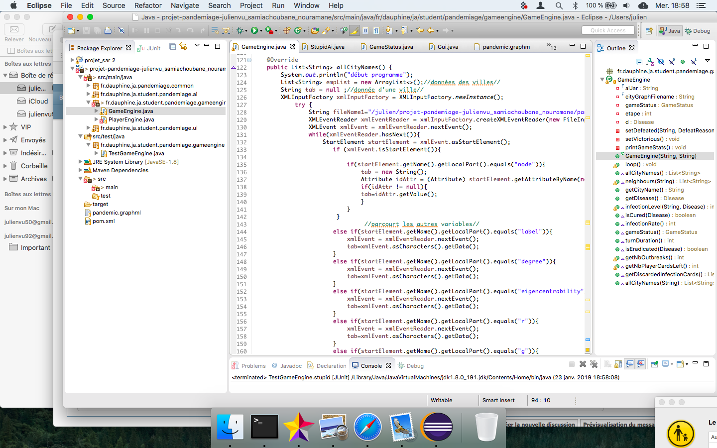
Task: Click the Open Perspective icon
Action: [649, 31]
